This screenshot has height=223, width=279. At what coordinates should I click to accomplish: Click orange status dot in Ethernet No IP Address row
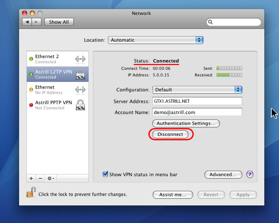[x=31, y=90]
